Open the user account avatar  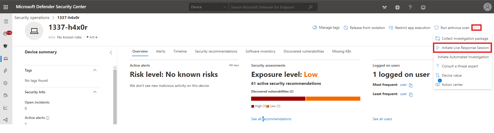(488, 7)
